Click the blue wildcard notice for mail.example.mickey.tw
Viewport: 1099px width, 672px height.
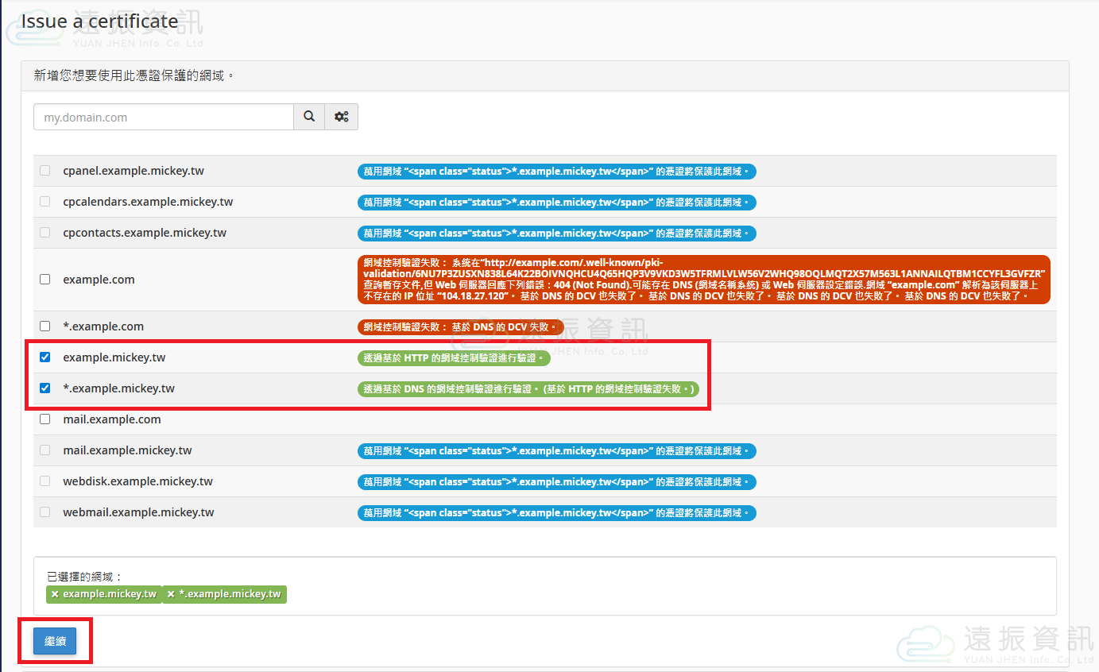click(556, 450)
